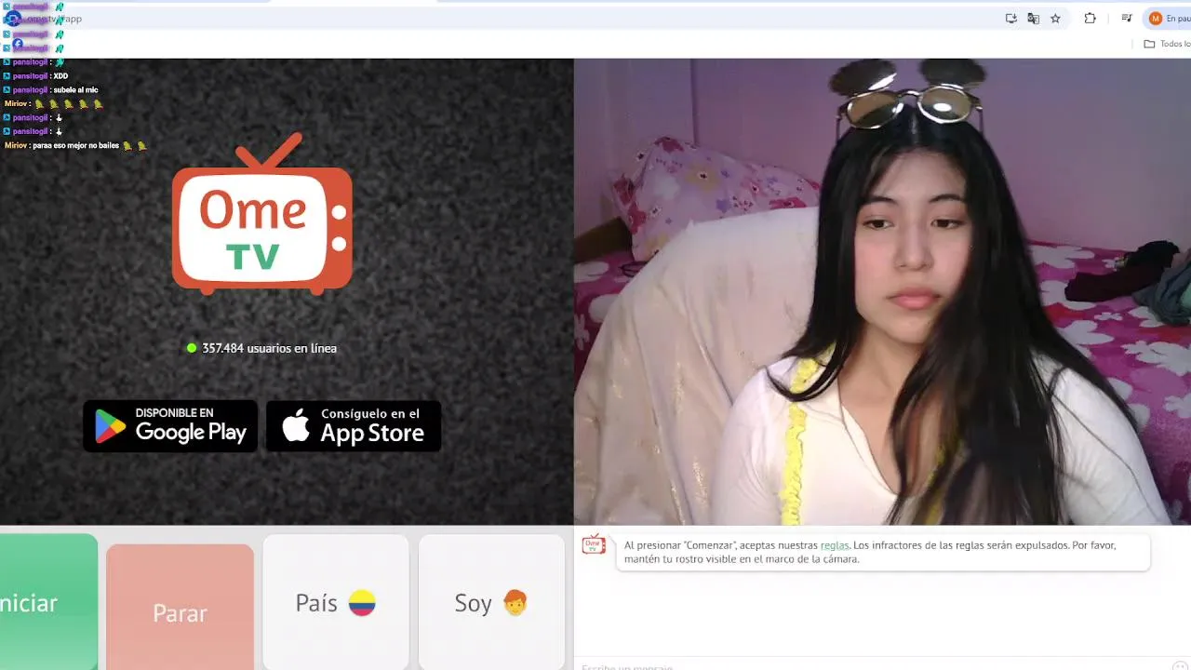Image resolution: width=1191 pixels, height=670 pixels.
Task: Click 'Miriov : paraa eso mejor no bailes'
Action: (74, 146)
